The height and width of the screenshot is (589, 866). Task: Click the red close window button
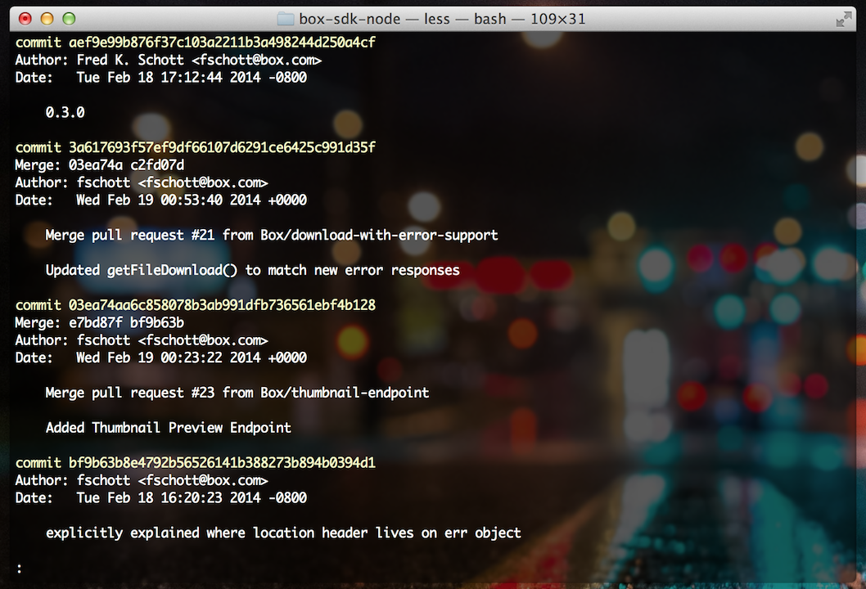tap(25, 19)
